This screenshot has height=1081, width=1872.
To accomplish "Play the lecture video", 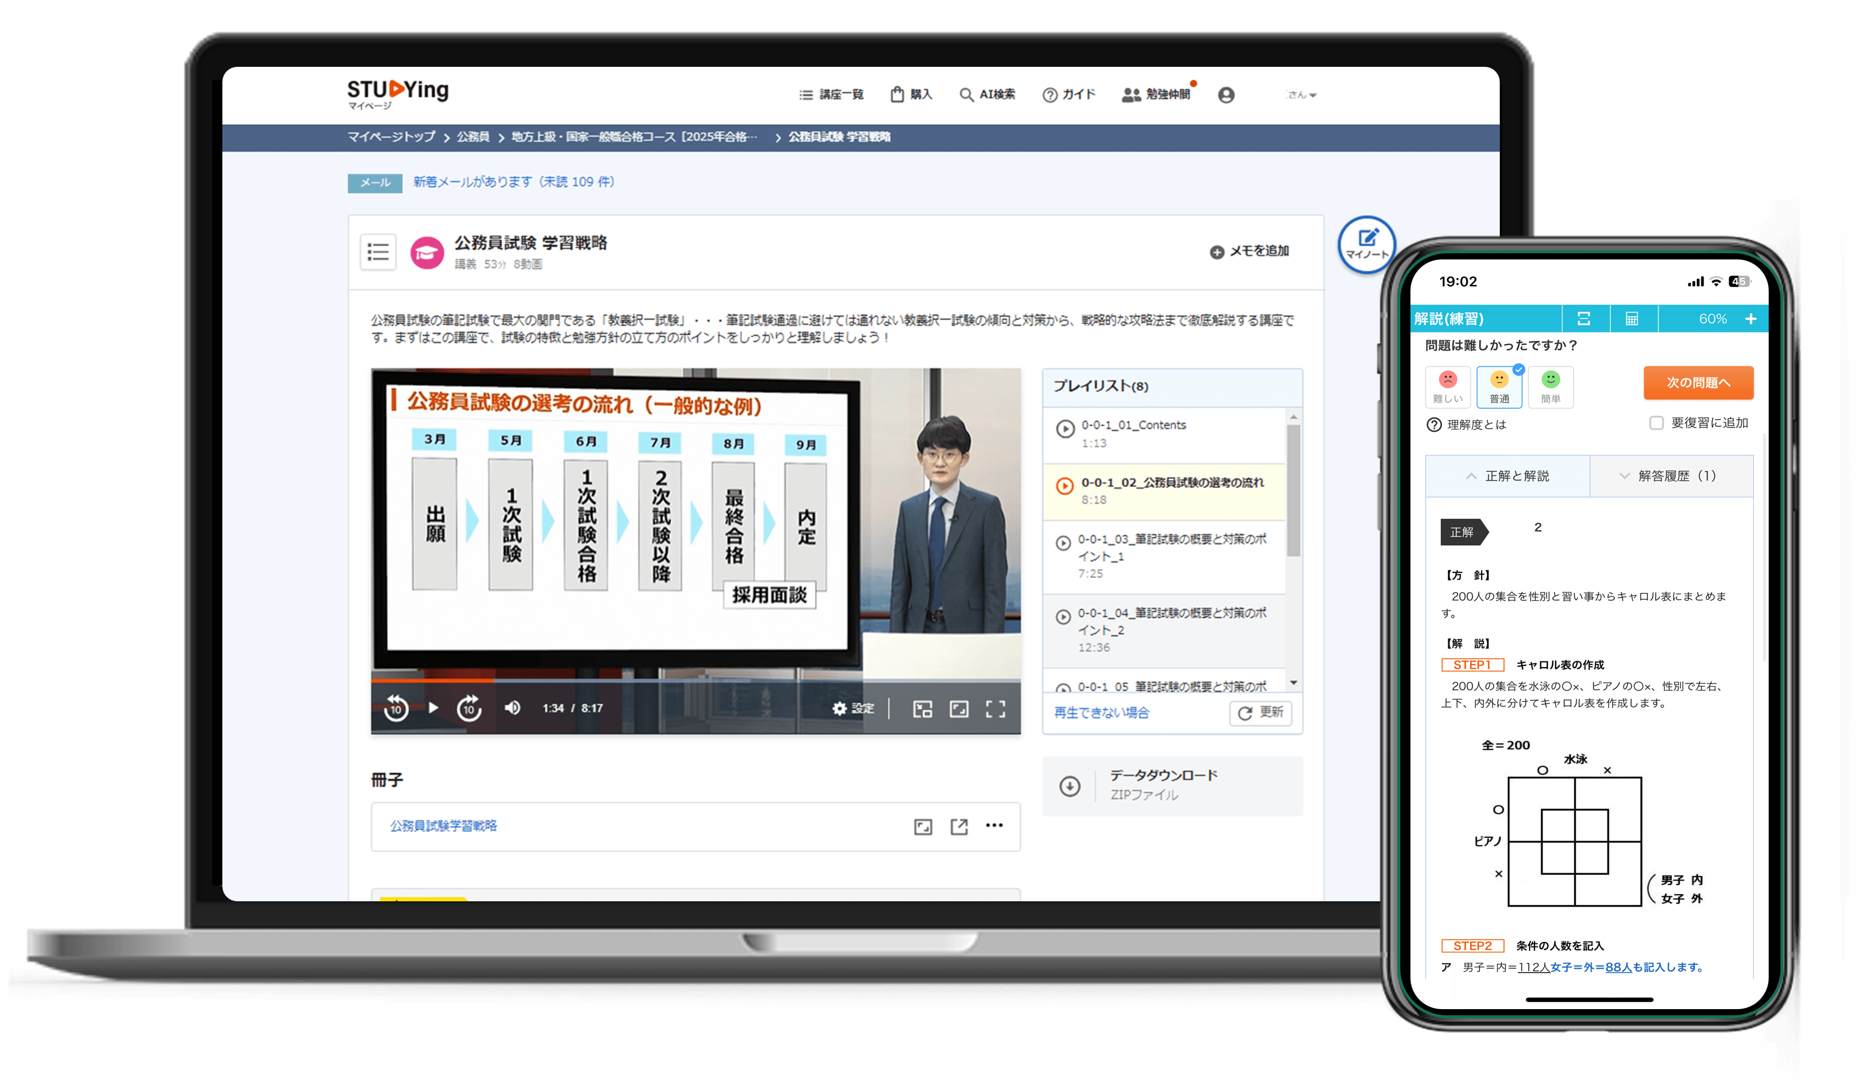I will pos(433,708).
